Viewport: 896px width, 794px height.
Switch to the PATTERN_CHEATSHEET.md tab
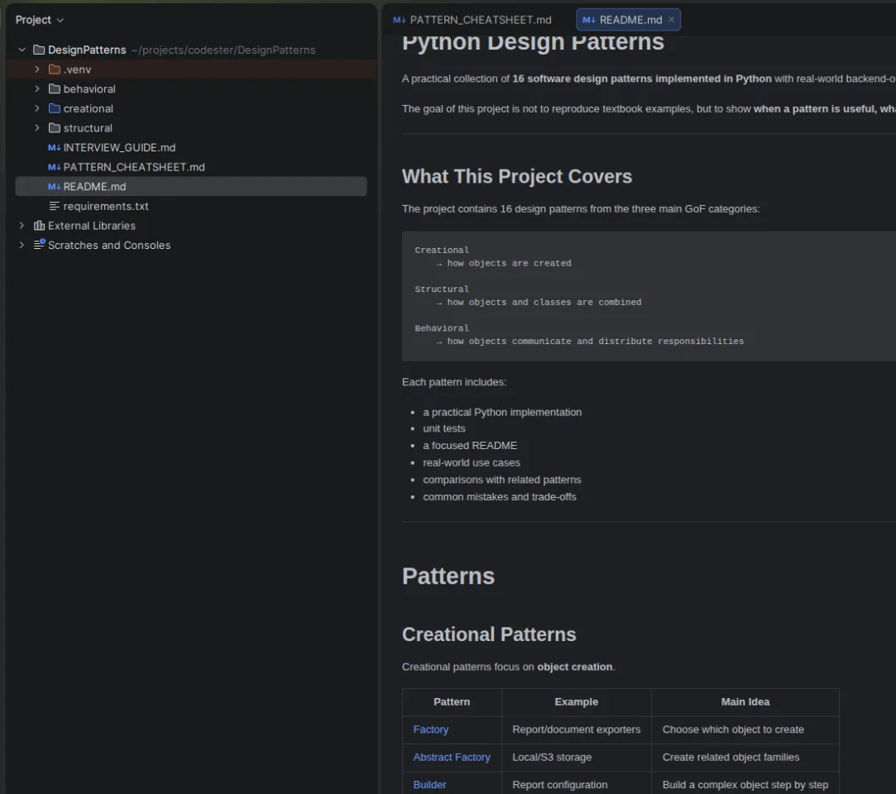coord(473,20)
